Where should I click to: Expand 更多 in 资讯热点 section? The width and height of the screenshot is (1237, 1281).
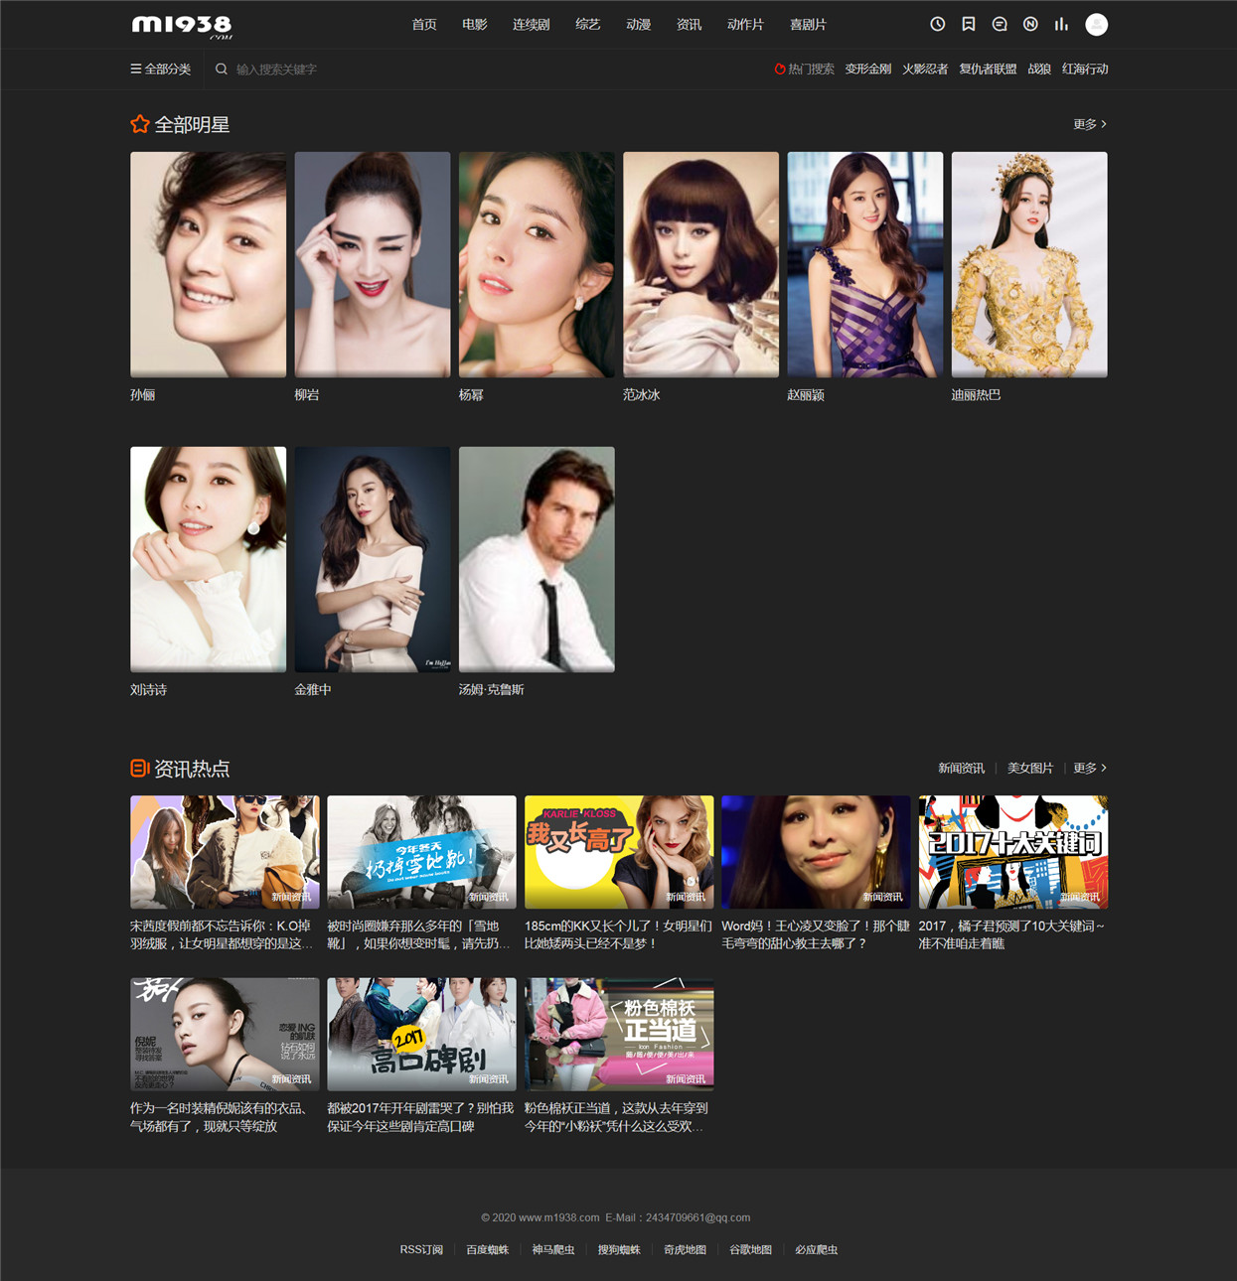[1090, 768]
